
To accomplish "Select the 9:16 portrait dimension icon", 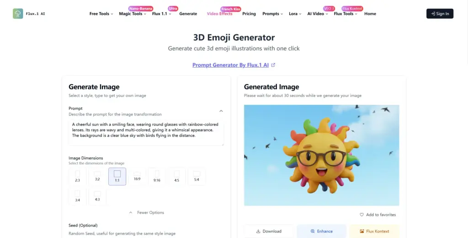I will [x=157, y=174].
